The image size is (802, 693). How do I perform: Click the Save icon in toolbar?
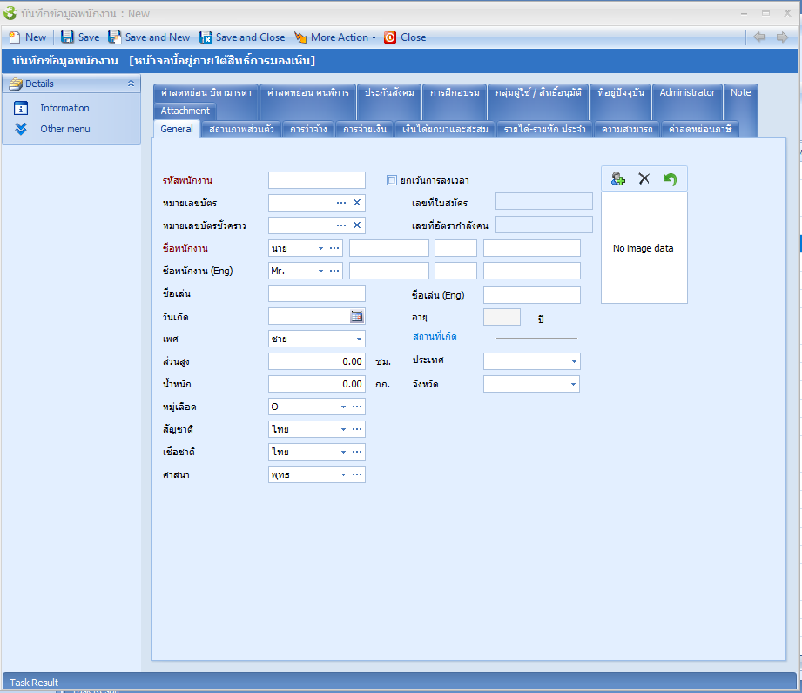point(67,37)
